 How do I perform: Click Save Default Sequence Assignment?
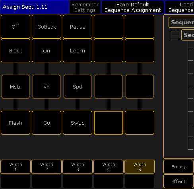(133, 7)
